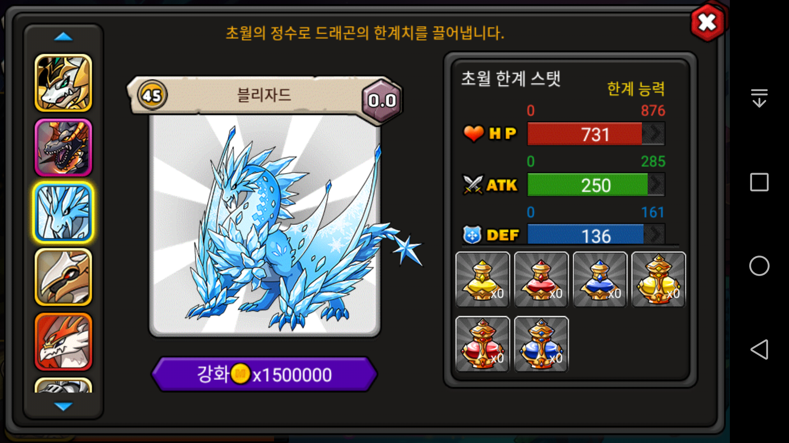Select the golden armored dragon portrait

point(63,83)
